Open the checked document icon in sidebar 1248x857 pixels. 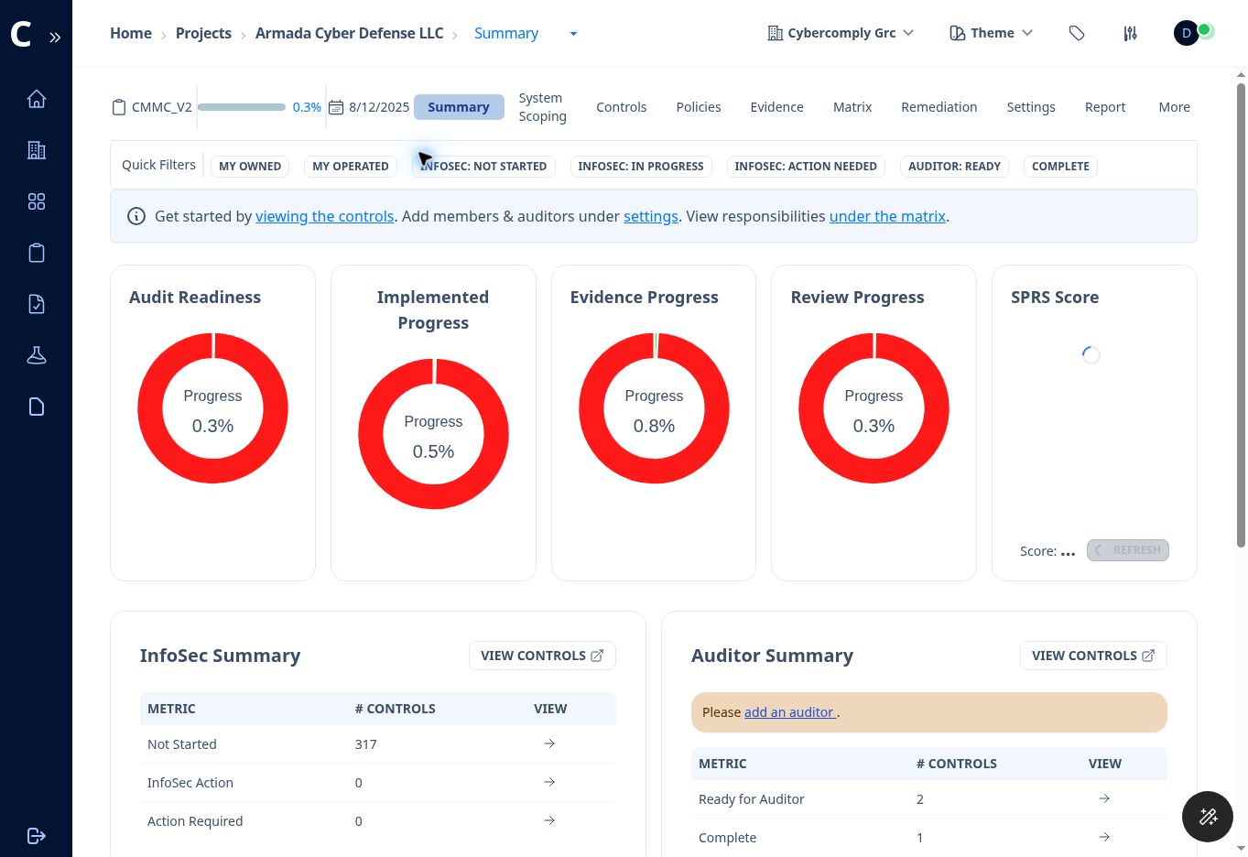pyautogui.click(x=37, y=304)
